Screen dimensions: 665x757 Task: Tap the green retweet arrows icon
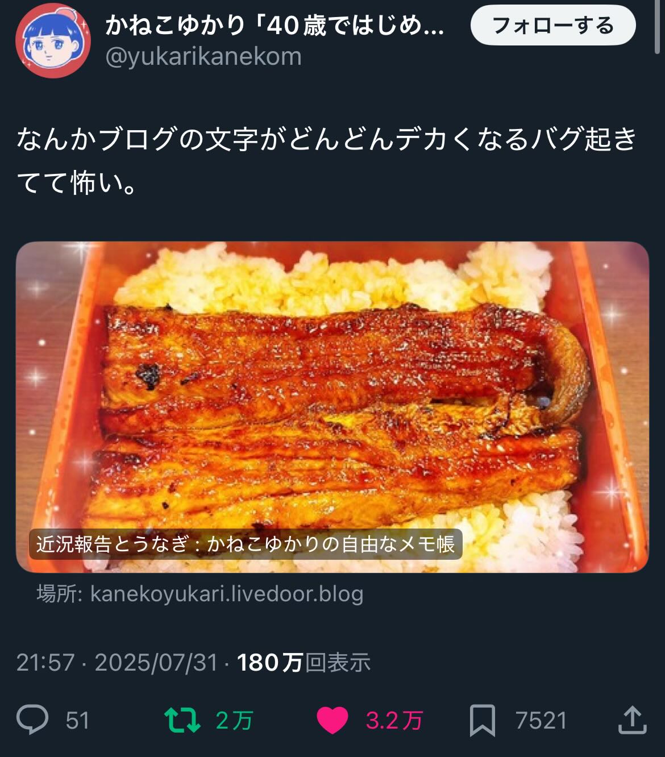coord(182,720)
